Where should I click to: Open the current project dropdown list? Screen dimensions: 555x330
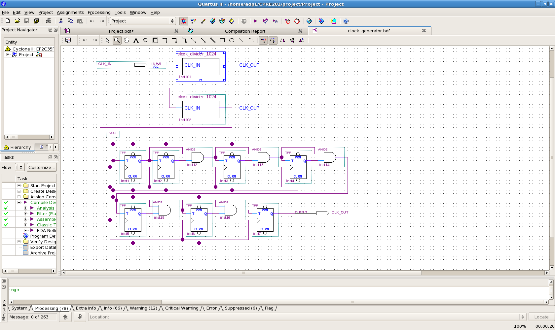click(172, 21)
